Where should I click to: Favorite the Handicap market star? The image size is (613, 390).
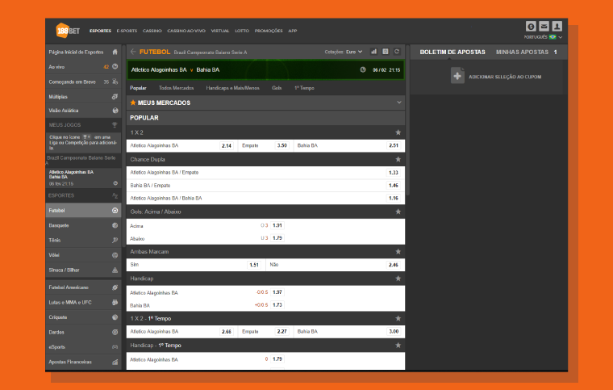pos(398,279)
